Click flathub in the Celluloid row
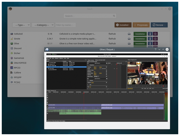This screenshot has width=180, height=136. coord(112,34)
